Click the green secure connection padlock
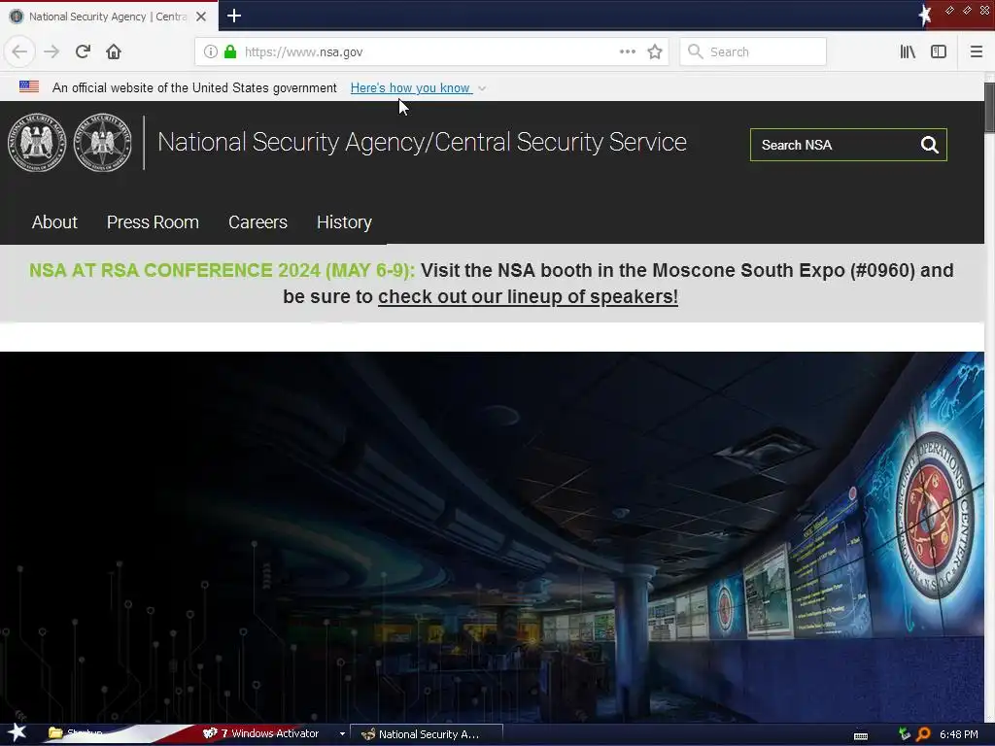Screen dimensions: 995x746 230,51
